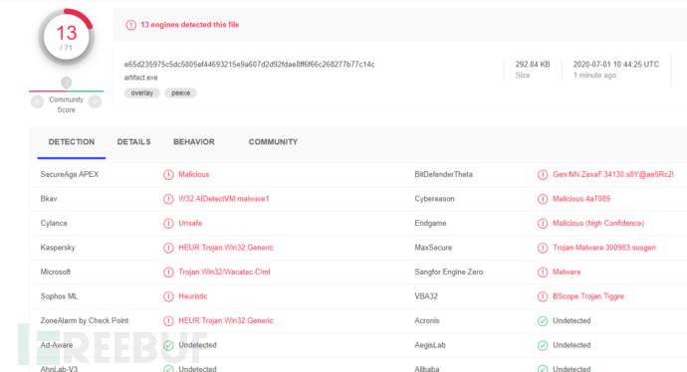Image resolution: width=687 pixels, height=372 pixels.
Task: Click Trojan.Malware.300983.susgen result
Action: [x=604, y=248]
